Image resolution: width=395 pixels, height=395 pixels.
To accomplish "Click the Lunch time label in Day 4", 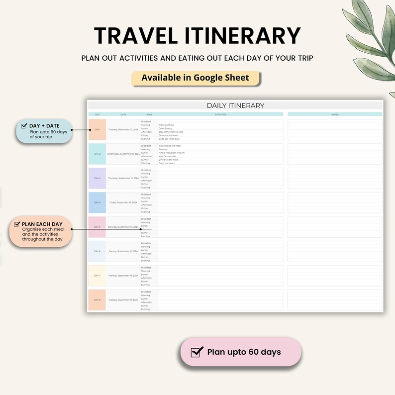I will click(144, 201).
